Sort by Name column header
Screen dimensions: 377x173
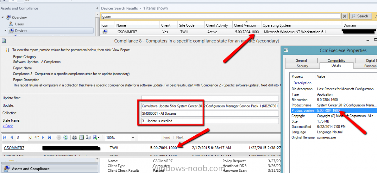pyautogui.click(x=137, y=25)
